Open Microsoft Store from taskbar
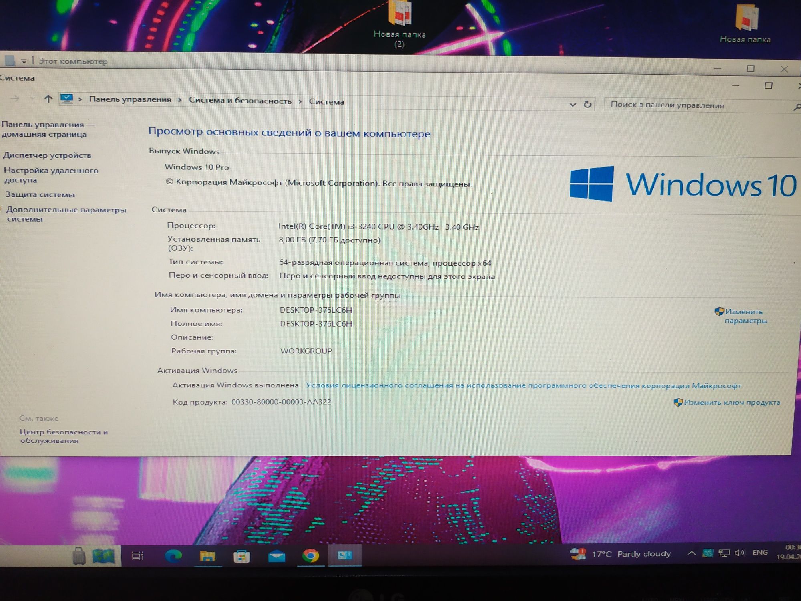The width and height of the screenshot is (801, 601). pyautogui.click(x=242, y=556)
